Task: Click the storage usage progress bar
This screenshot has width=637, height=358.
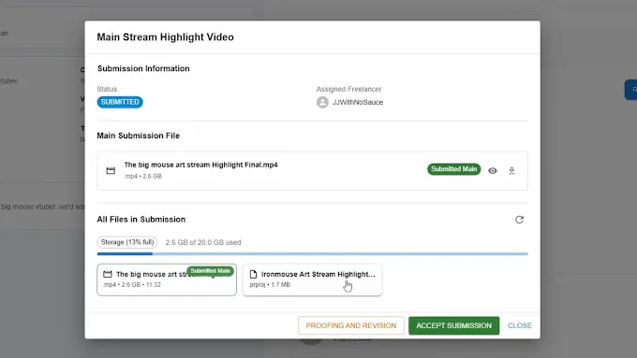Action: [x=312, y=254]
